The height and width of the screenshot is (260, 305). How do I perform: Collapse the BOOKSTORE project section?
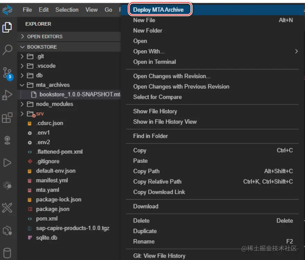click(69, 47)
